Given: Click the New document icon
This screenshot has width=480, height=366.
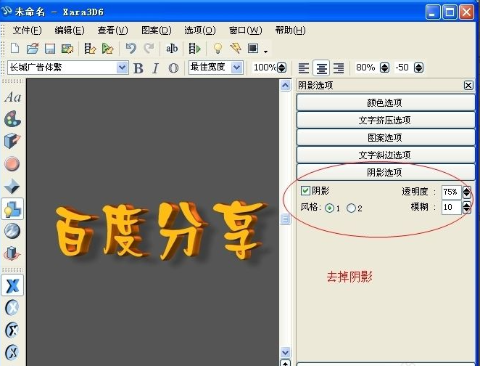Looking at the screenshot, I should tap(15, 49).
